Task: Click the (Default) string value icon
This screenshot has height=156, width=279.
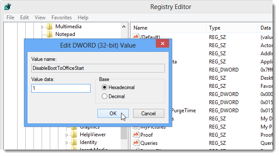Action: (x=136, y=36)
